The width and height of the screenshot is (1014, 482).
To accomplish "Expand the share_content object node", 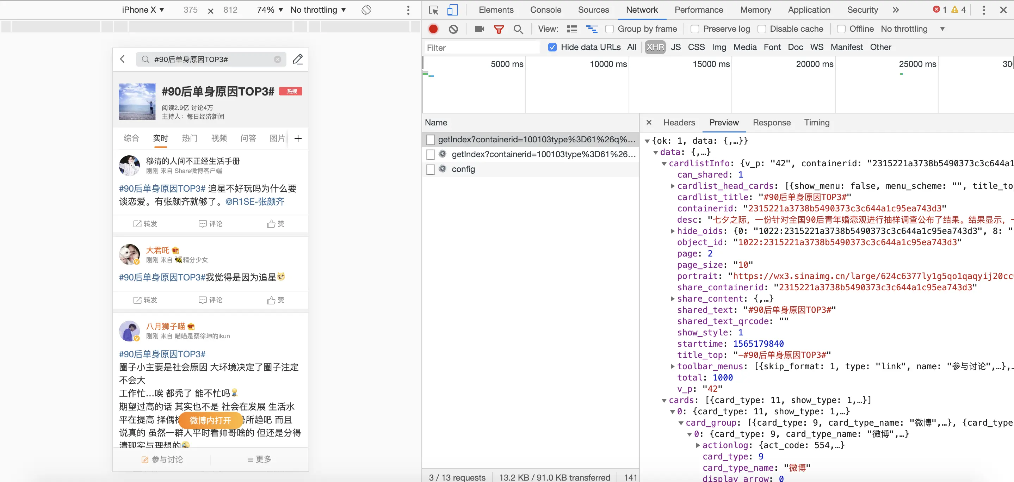I will point(672,298).
